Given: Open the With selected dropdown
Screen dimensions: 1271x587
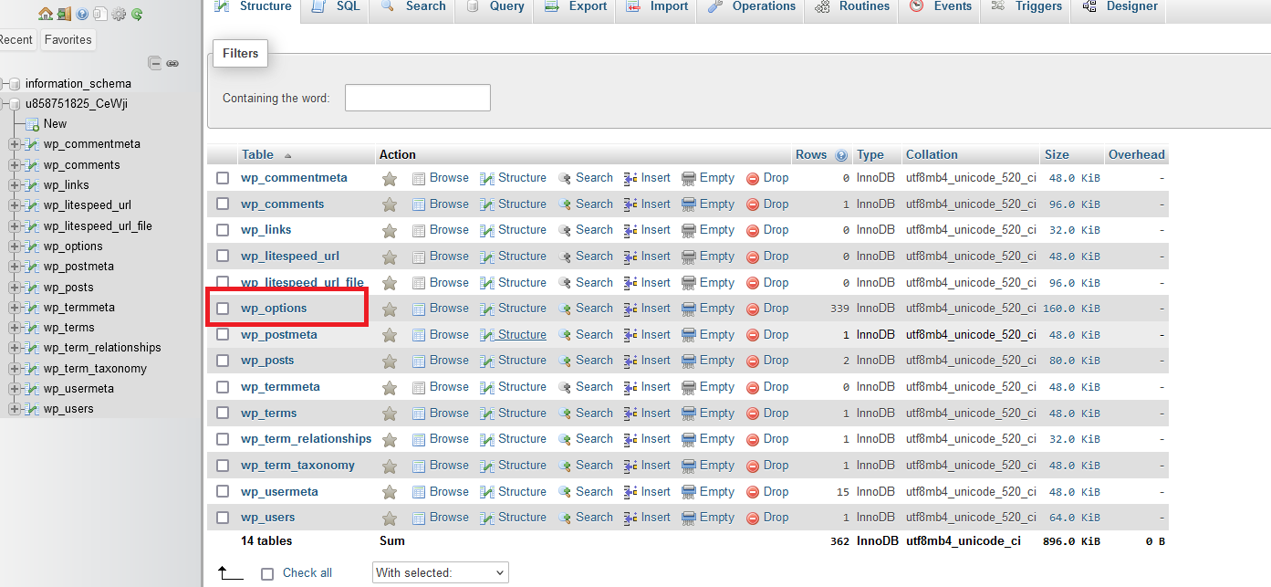Looking at the screenshot, I should point(440,572).
